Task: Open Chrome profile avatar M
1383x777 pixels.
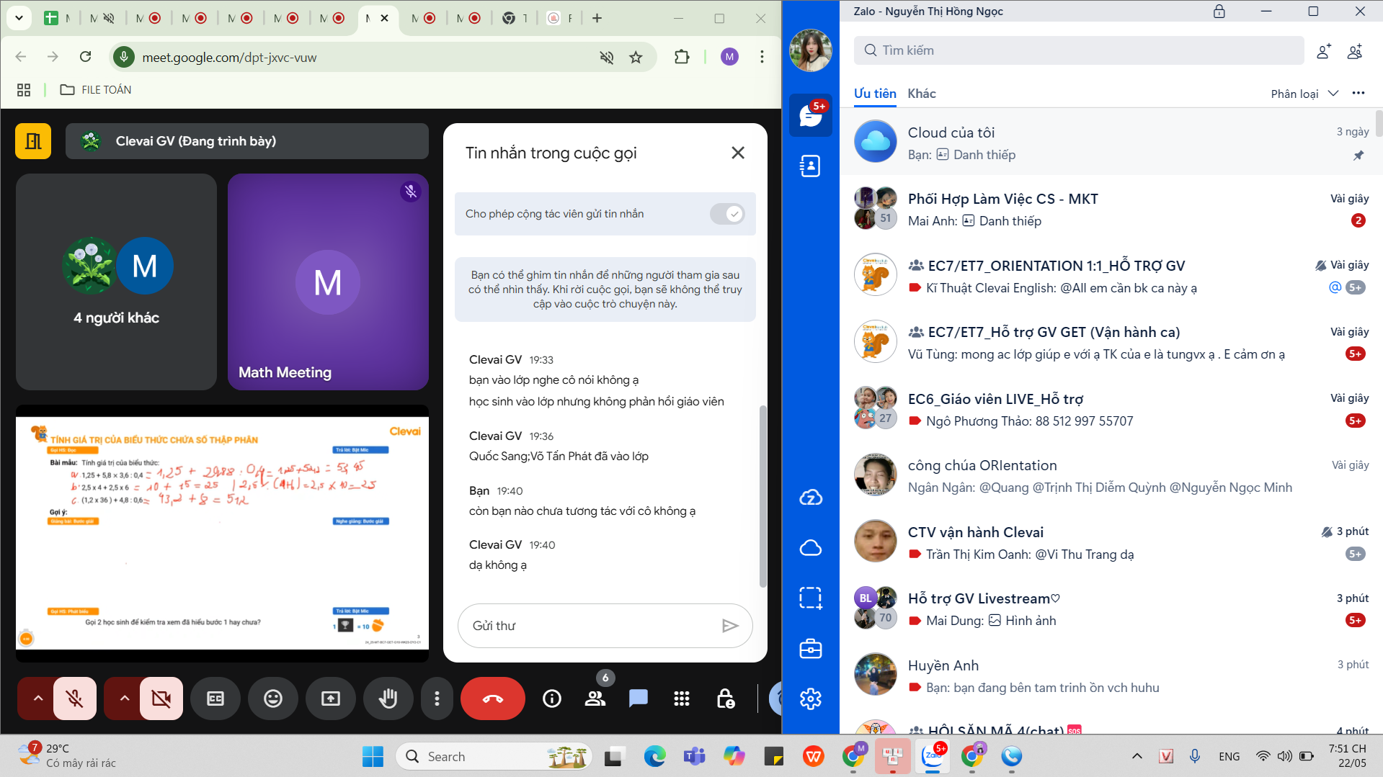Action: [x=729, y=57]
